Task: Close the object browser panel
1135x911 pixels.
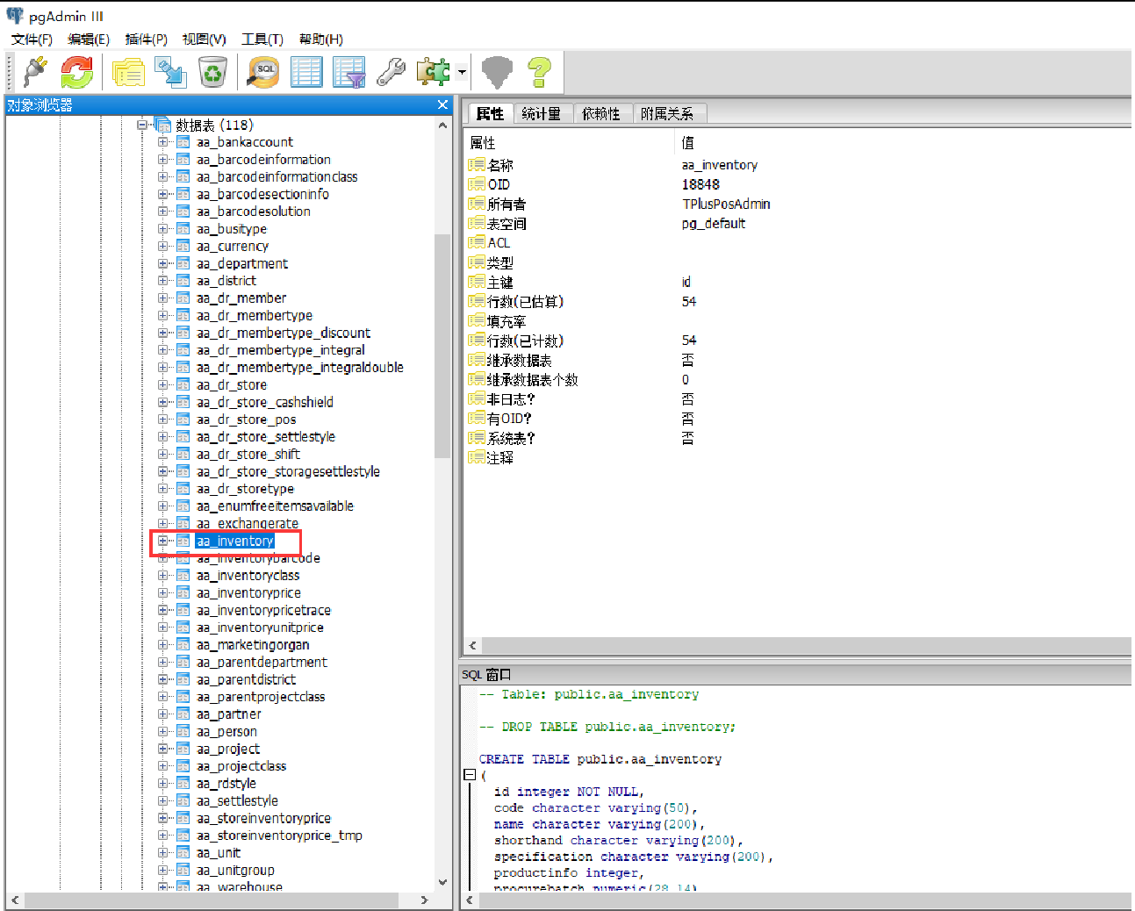Action: [x=442, y=105]
